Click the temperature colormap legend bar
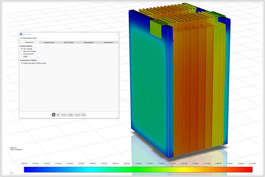This screenshot has width=265, height=177. pos(138,169)
